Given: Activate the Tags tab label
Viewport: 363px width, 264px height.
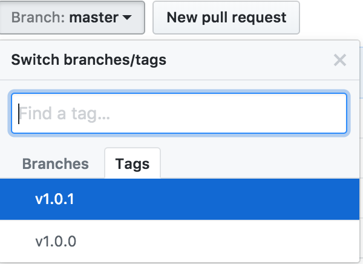Looking at the screenshot, I should [132, 163].
